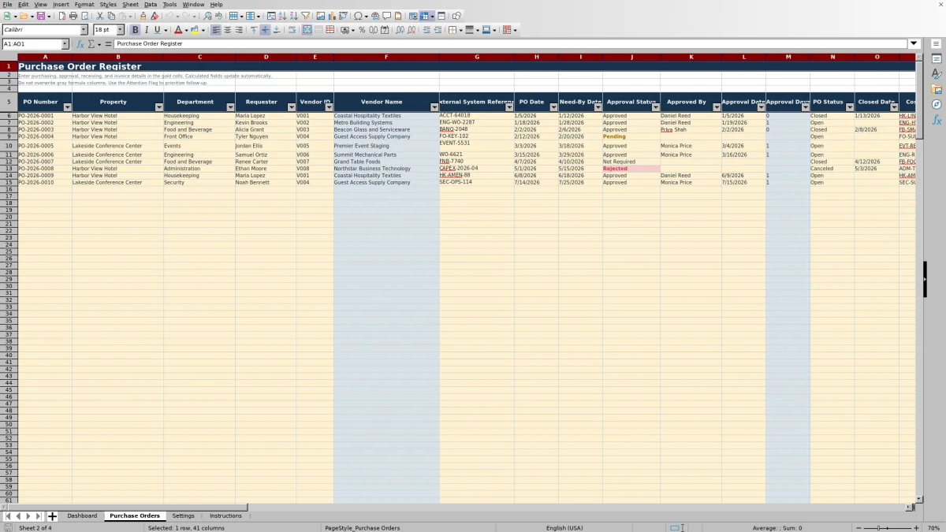Click the Format as Percent icon
946x532 pixels.
click(x=362, y=30)
